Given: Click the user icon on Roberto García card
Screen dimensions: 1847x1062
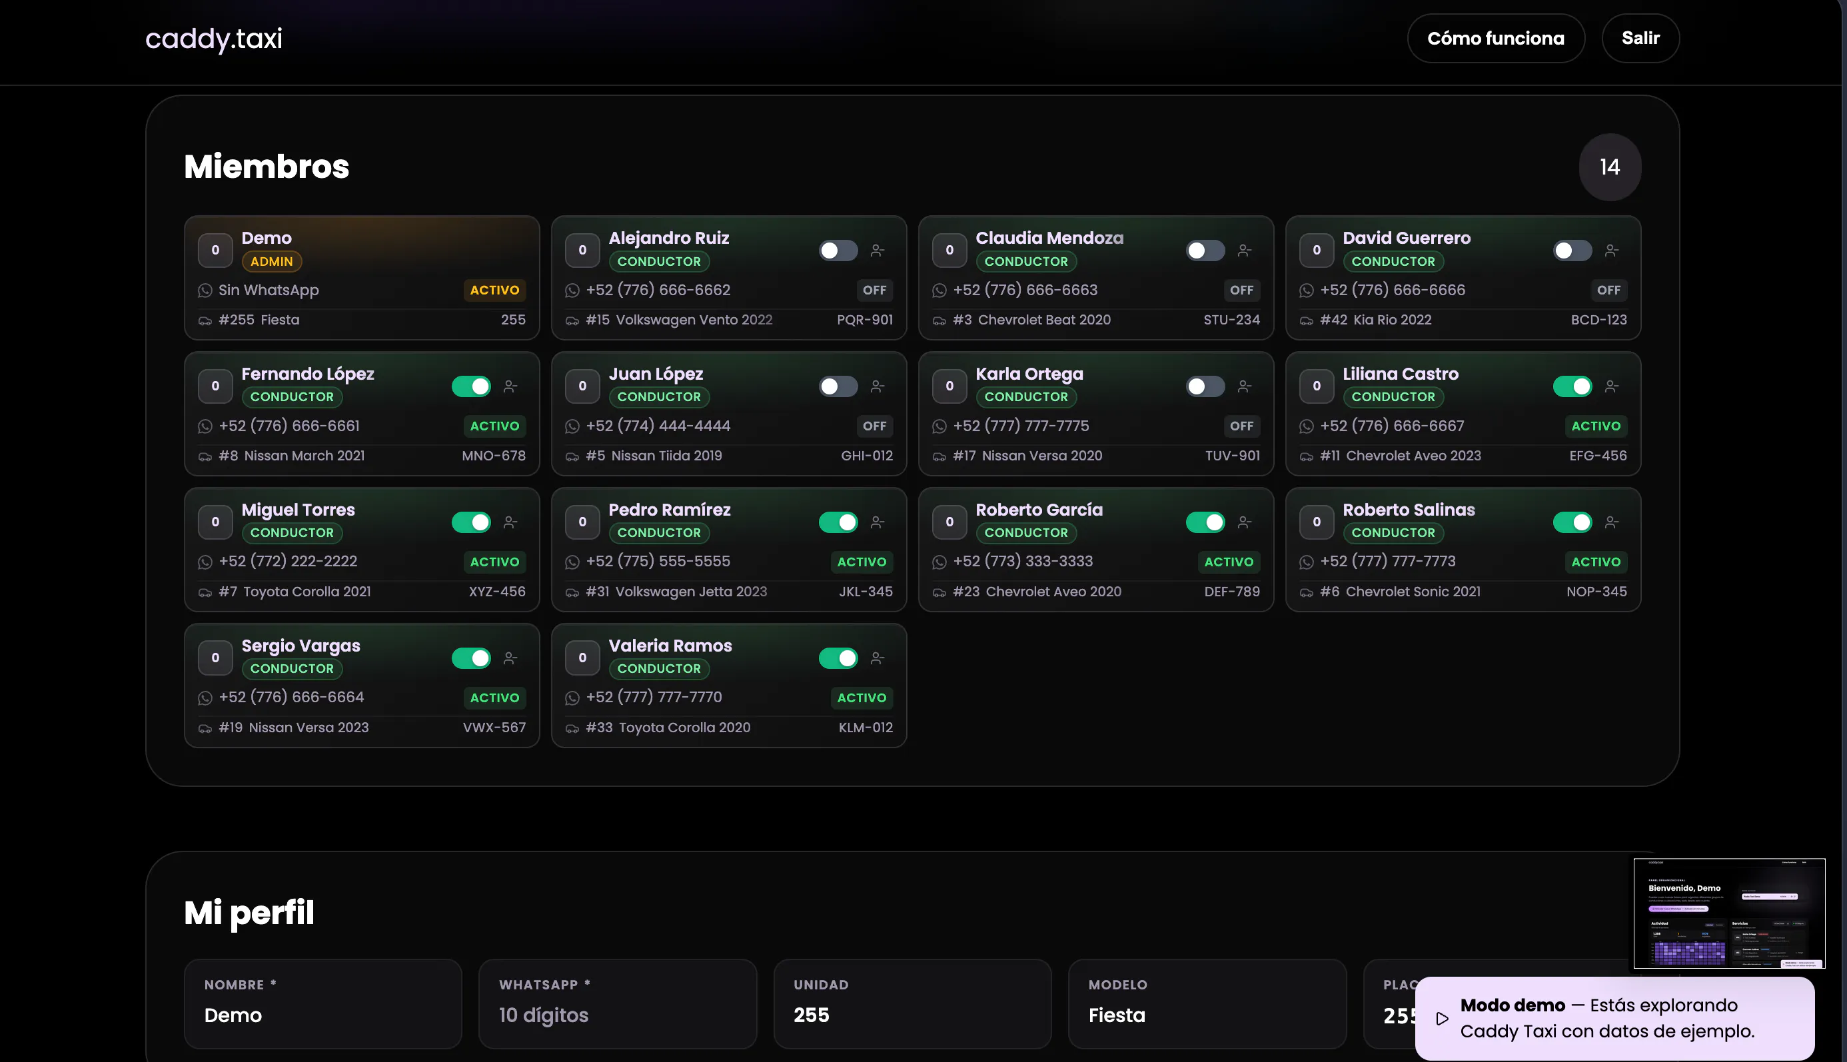Looking at the screenshot, I should (x=1245, y=522).
